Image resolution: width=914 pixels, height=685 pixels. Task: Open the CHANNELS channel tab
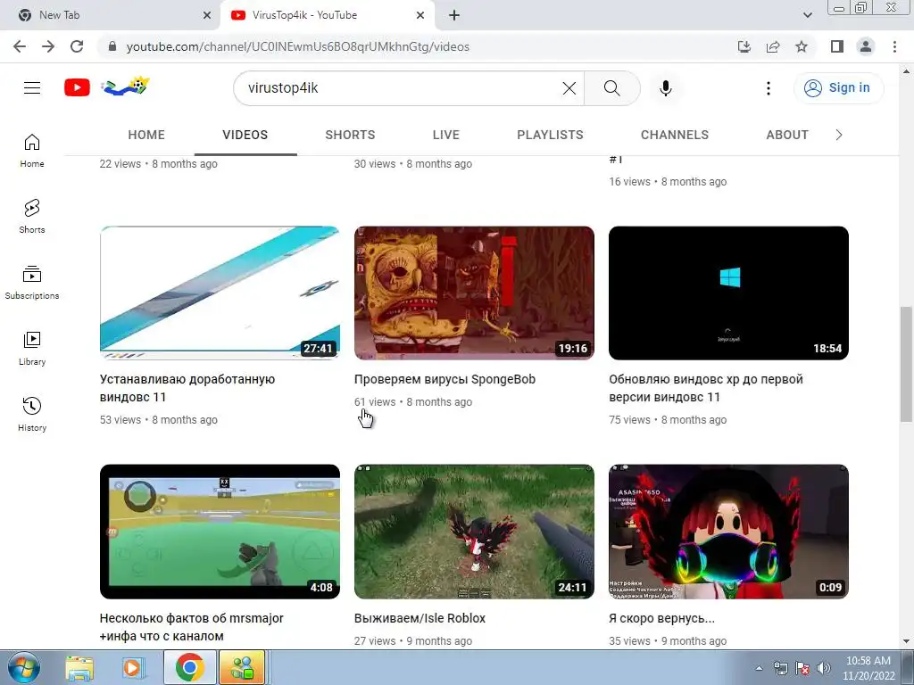675,136
